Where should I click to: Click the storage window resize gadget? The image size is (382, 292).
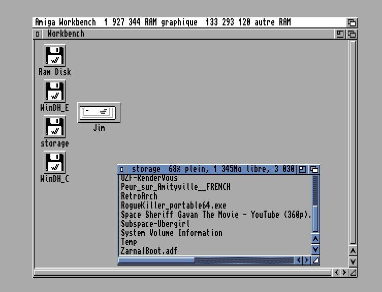pos(315,260)
